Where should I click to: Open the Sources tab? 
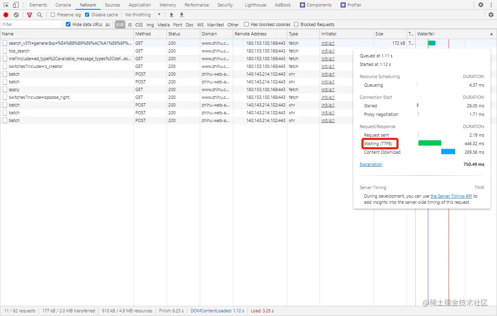tap(112, 5)
